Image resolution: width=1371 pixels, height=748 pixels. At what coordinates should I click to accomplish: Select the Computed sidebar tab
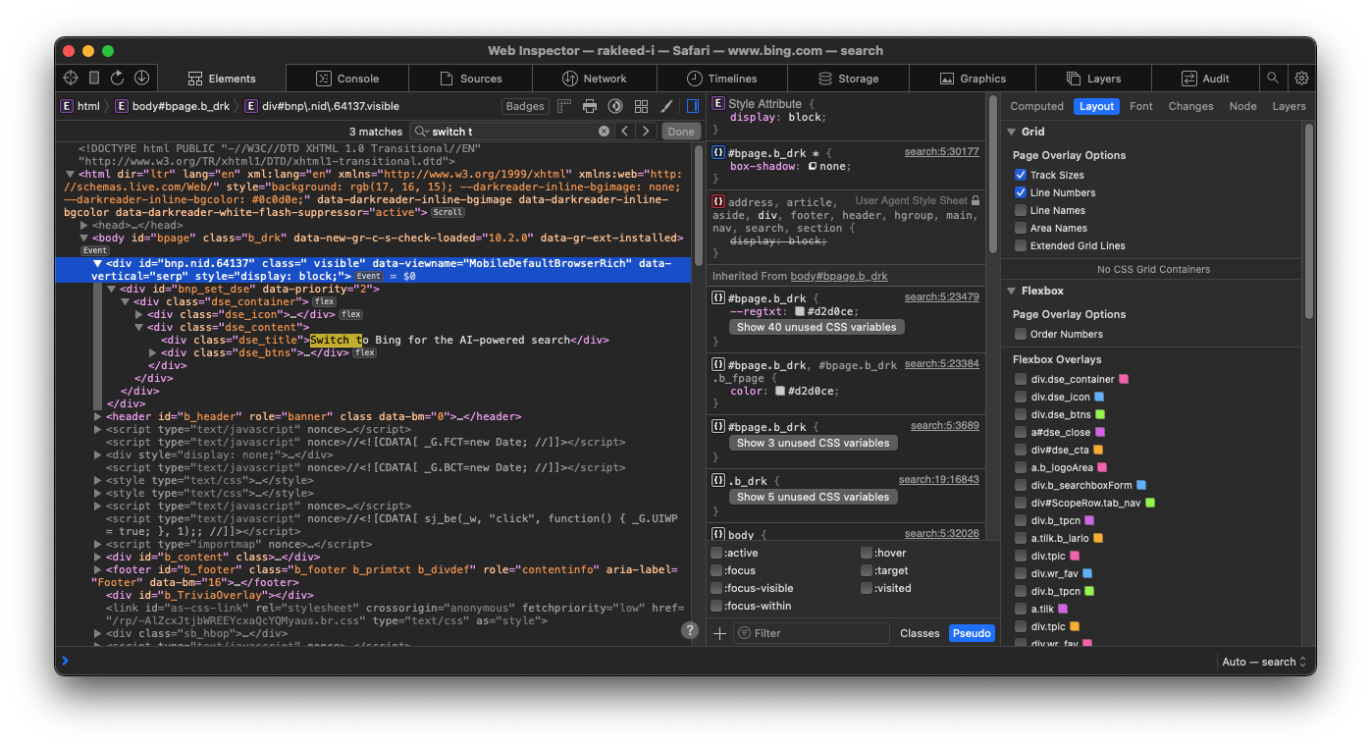point(1036,106)
